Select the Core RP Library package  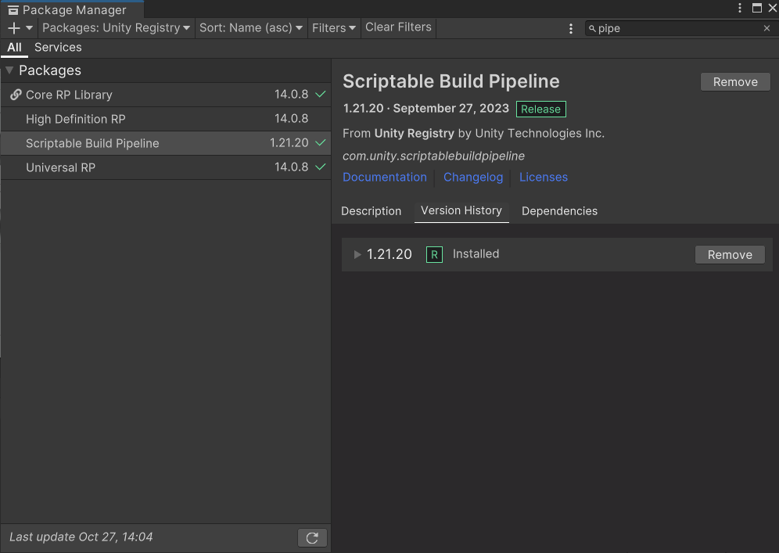(166, 95)
